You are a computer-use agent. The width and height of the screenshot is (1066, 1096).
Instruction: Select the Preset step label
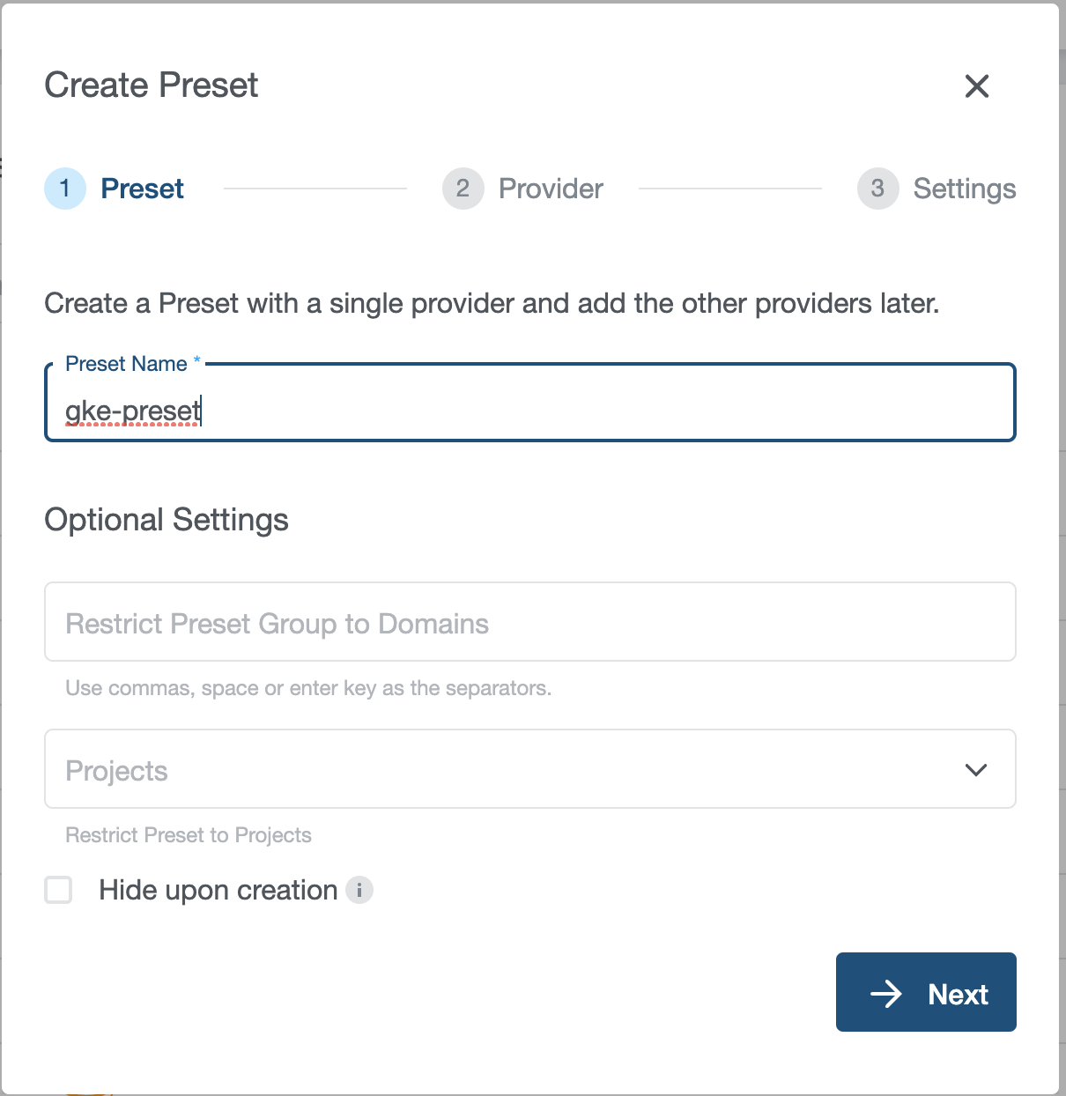(x=142, y=189)
